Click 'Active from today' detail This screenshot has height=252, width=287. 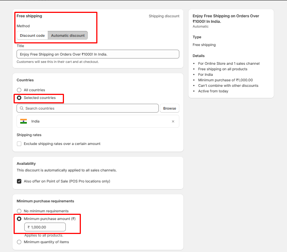coord(213,91)
